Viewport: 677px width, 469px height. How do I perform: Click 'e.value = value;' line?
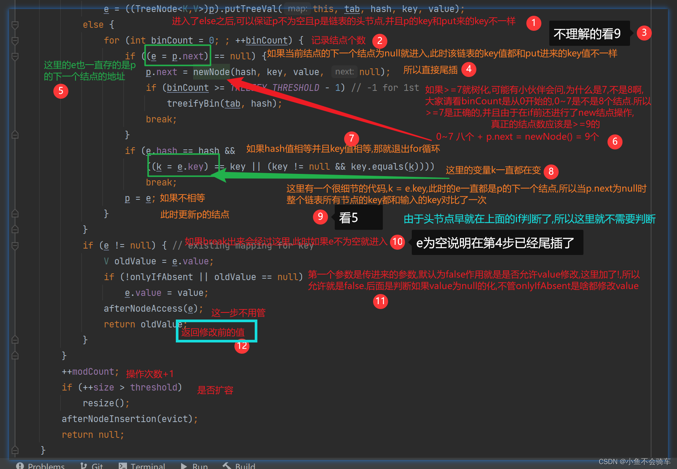[166, 293]
